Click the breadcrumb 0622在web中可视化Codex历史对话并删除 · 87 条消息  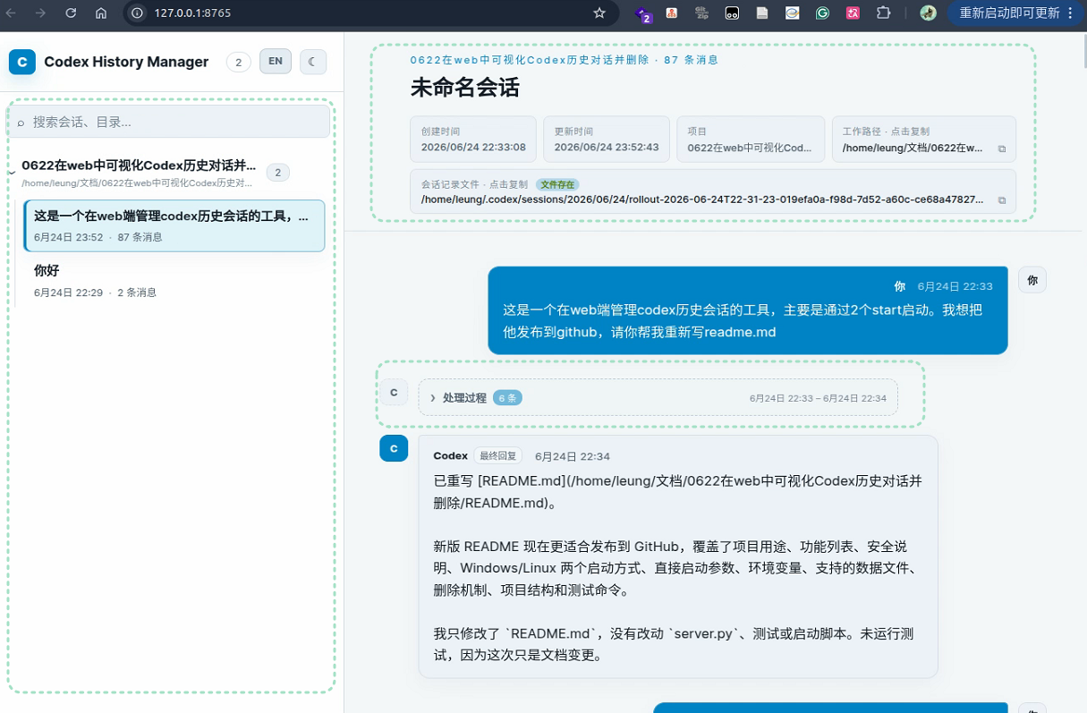564,60
